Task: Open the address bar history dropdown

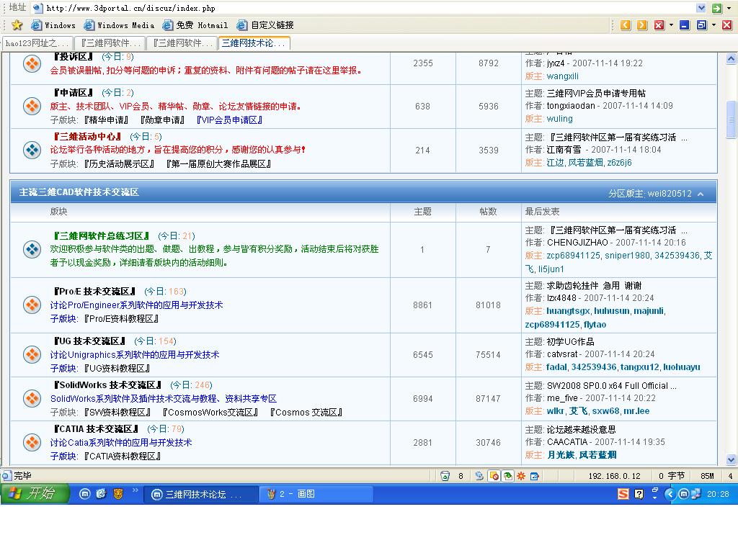Action: [701, 8]
